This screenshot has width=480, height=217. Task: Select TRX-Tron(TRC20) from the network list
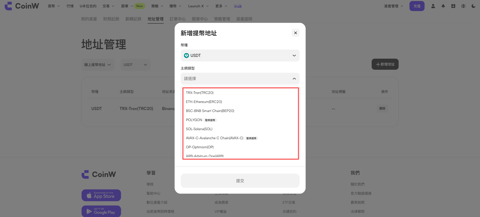240,93
